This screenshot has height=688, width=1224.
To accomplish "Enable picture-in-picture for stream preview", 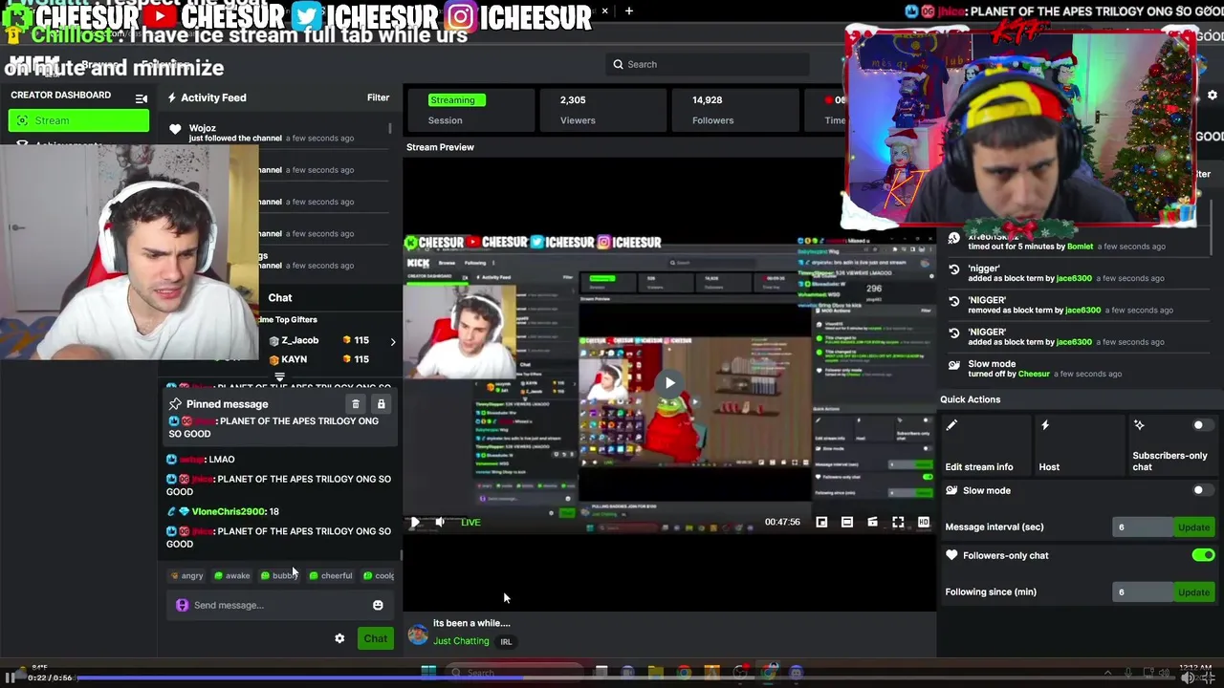I will [821, 522].
